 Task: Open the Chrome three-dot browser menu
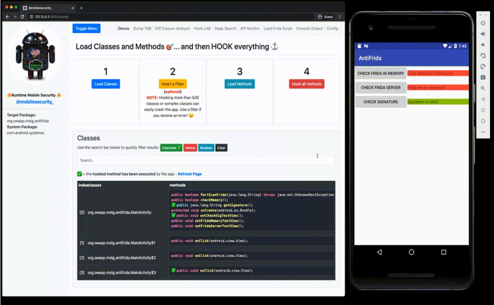pos(340,17)
